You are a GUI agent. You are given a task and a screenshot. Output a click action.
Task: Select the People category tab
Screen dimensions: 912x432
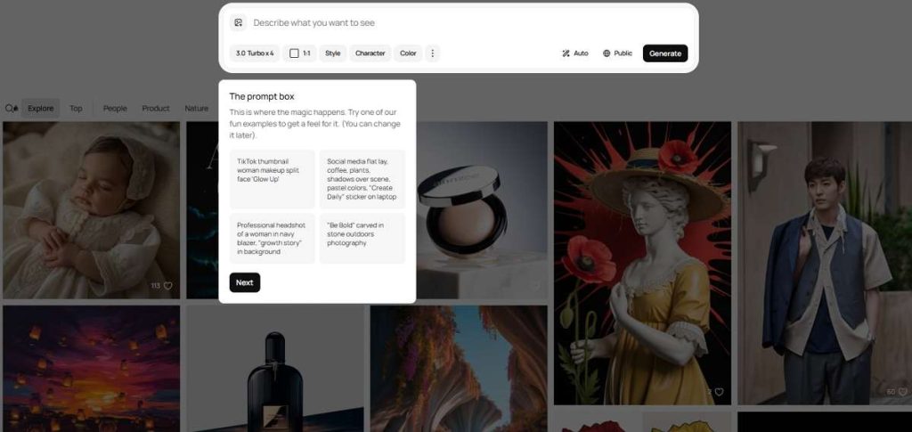115,109
